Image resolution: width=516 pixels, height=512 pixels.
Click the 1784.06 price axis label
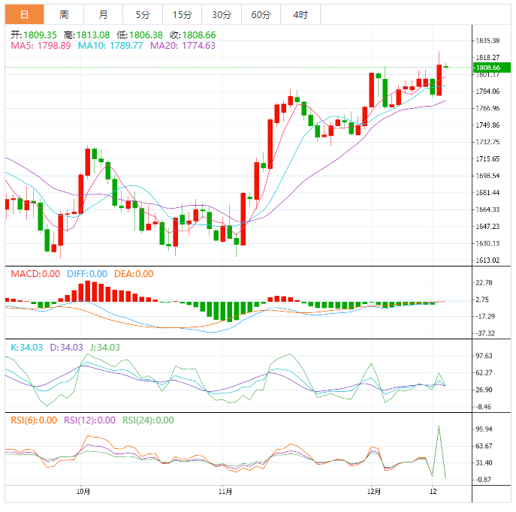pyautogui.click(x=487, y=91)
